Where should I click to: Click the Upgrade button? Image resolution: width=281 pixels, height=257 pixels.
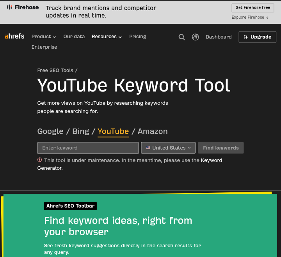[x=257, y=37]
